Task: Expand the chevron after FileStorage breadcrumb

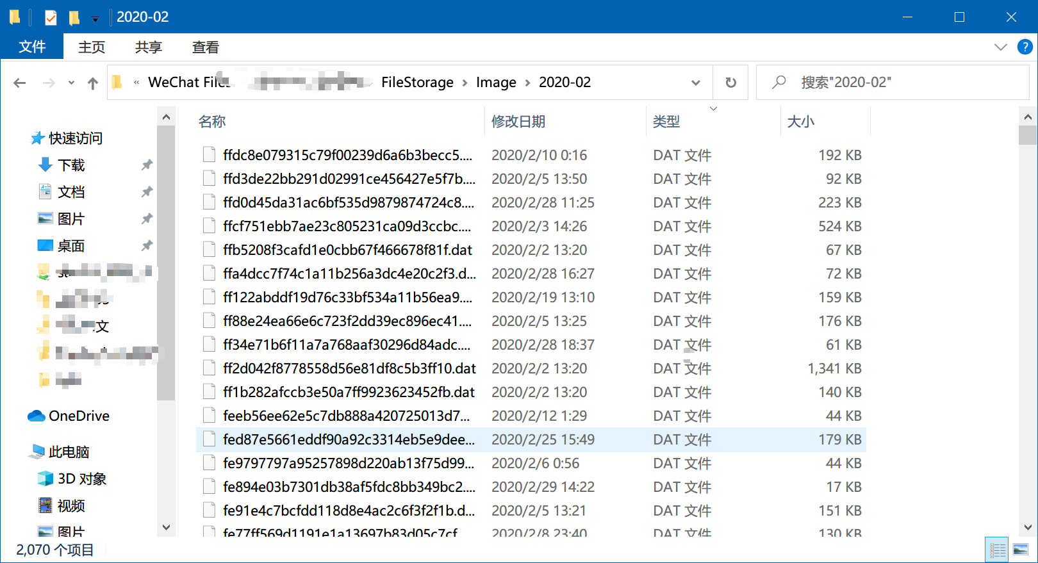Action: coord(465,83)
